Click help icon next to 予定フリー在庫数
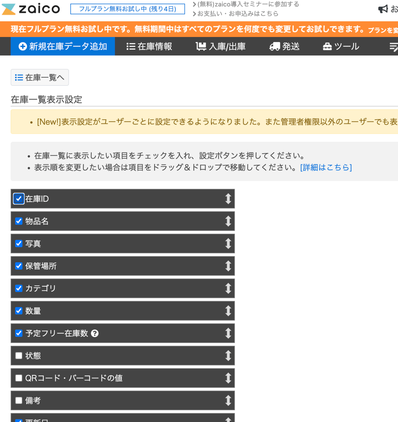 [x=95, y=333]
